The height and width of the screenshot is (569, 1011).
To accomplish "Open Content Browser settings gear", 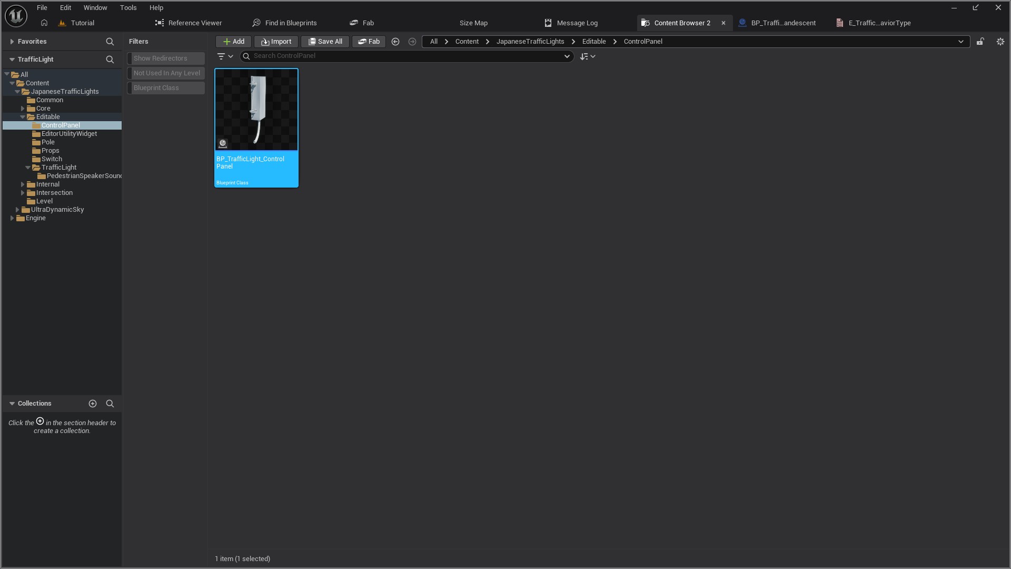I will click(1000, 42).
